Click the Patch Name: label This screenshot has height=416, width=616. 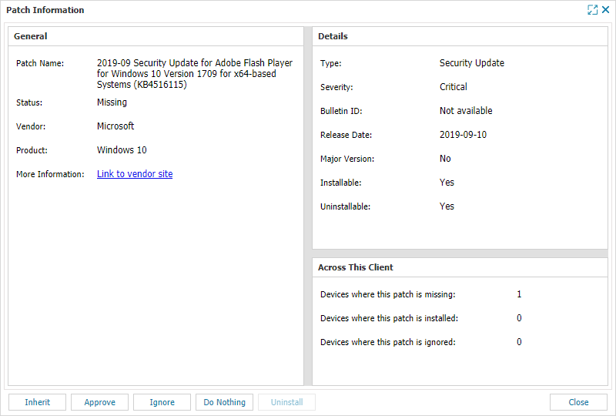click(x=40, y=63)
